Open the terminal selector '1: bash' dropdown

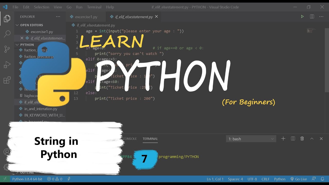coord(251,139)
